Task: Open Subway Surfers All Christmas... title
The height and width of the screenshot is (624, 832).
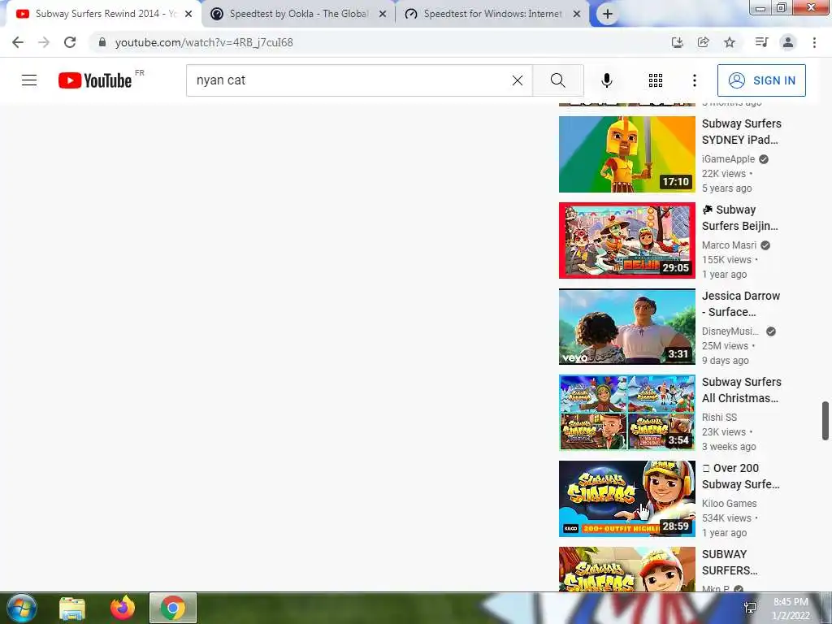Action: pyautogui.click(x=741, y=390)
